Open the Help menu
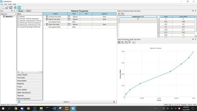The width and height of the screenshot is (197, 111). click(x=14, y=4)
